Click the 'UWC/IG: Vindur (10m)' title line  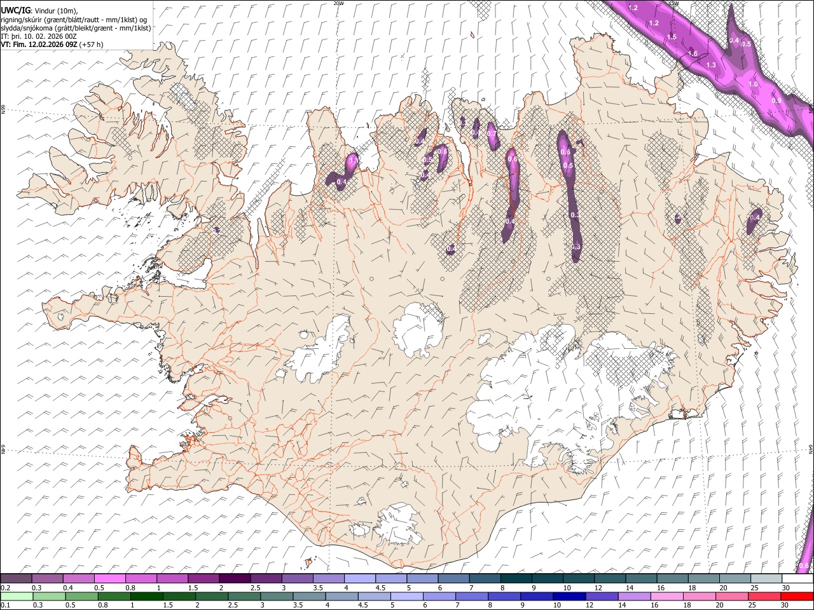[39, 11]
